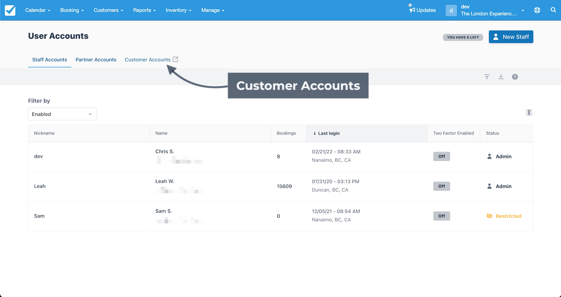
Task: Click the name Leah W.
Action: click(165, 181)
